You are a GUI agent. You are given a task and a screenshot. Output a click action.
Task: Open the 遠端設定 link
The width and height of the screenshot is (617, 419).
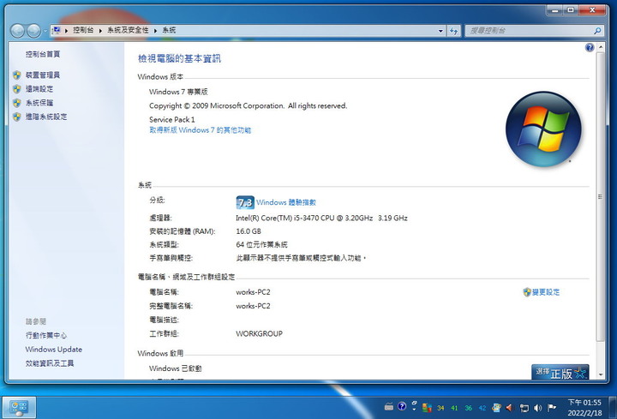[39, 89]
